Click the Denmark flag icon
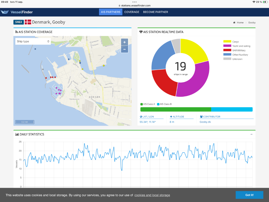Screen dimensions: 269x202 click(x=28, y=22)
